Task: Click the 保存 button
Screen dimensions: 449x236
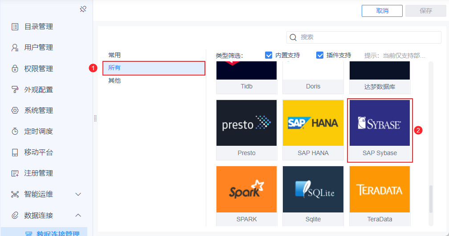Action: click(x=425, y=11)
